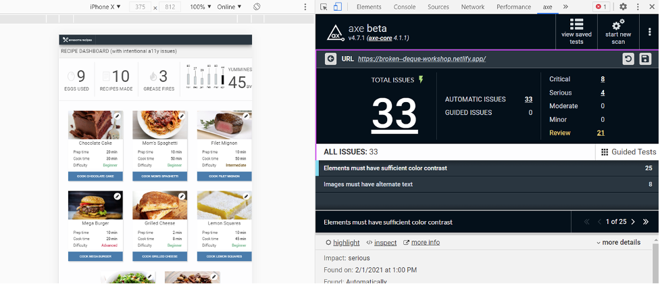The width and height of the screenshot is (660, 284).
Task: Edit Mom's Spaghetti with pencil icon
Action: point(182,116)
